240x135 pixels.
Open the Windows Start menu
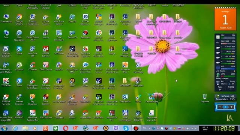click(4, 128)
